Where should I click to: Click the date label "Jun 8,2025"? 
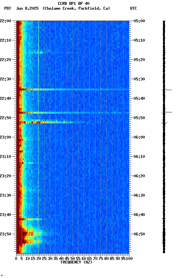27,8
